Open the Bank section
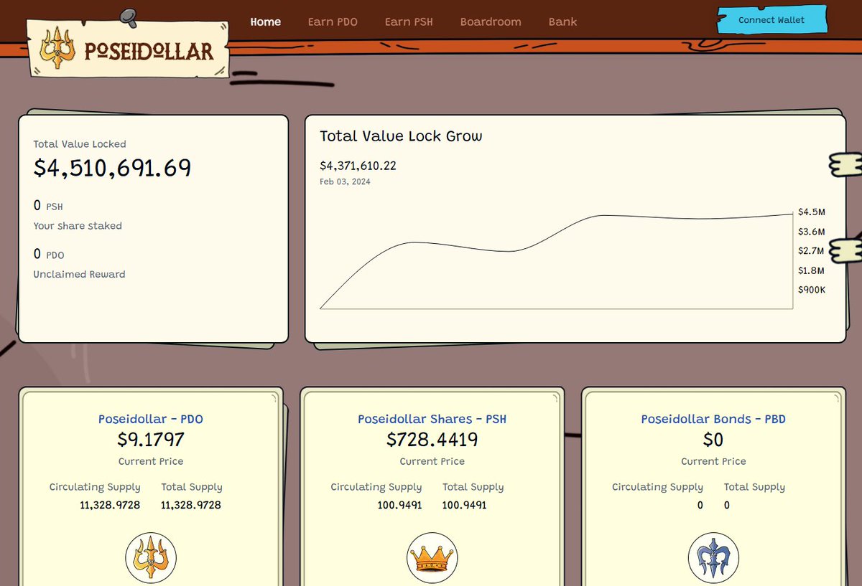The height and width of the screenshot is (586, 862). 562,22
